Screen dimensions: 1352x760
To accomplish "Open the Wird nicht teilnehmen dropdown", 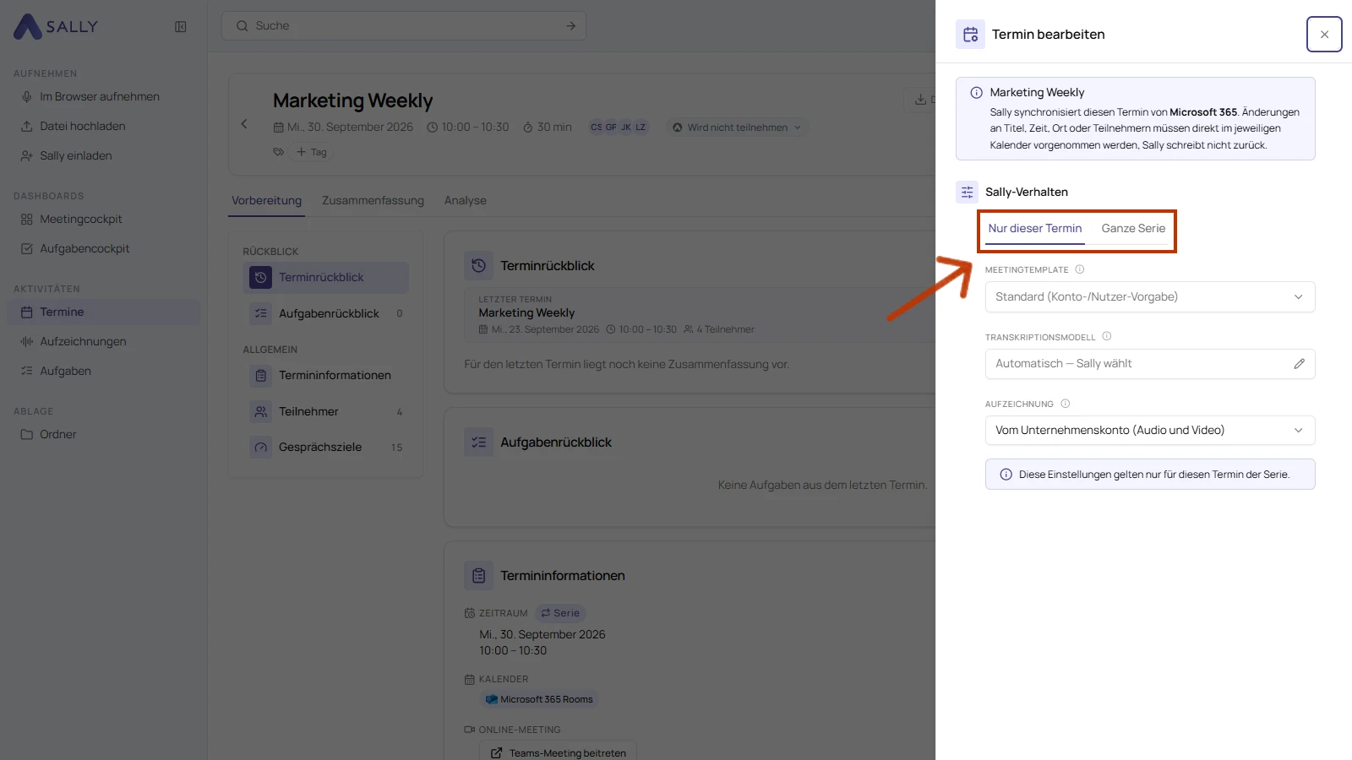I will coord(737,128).
